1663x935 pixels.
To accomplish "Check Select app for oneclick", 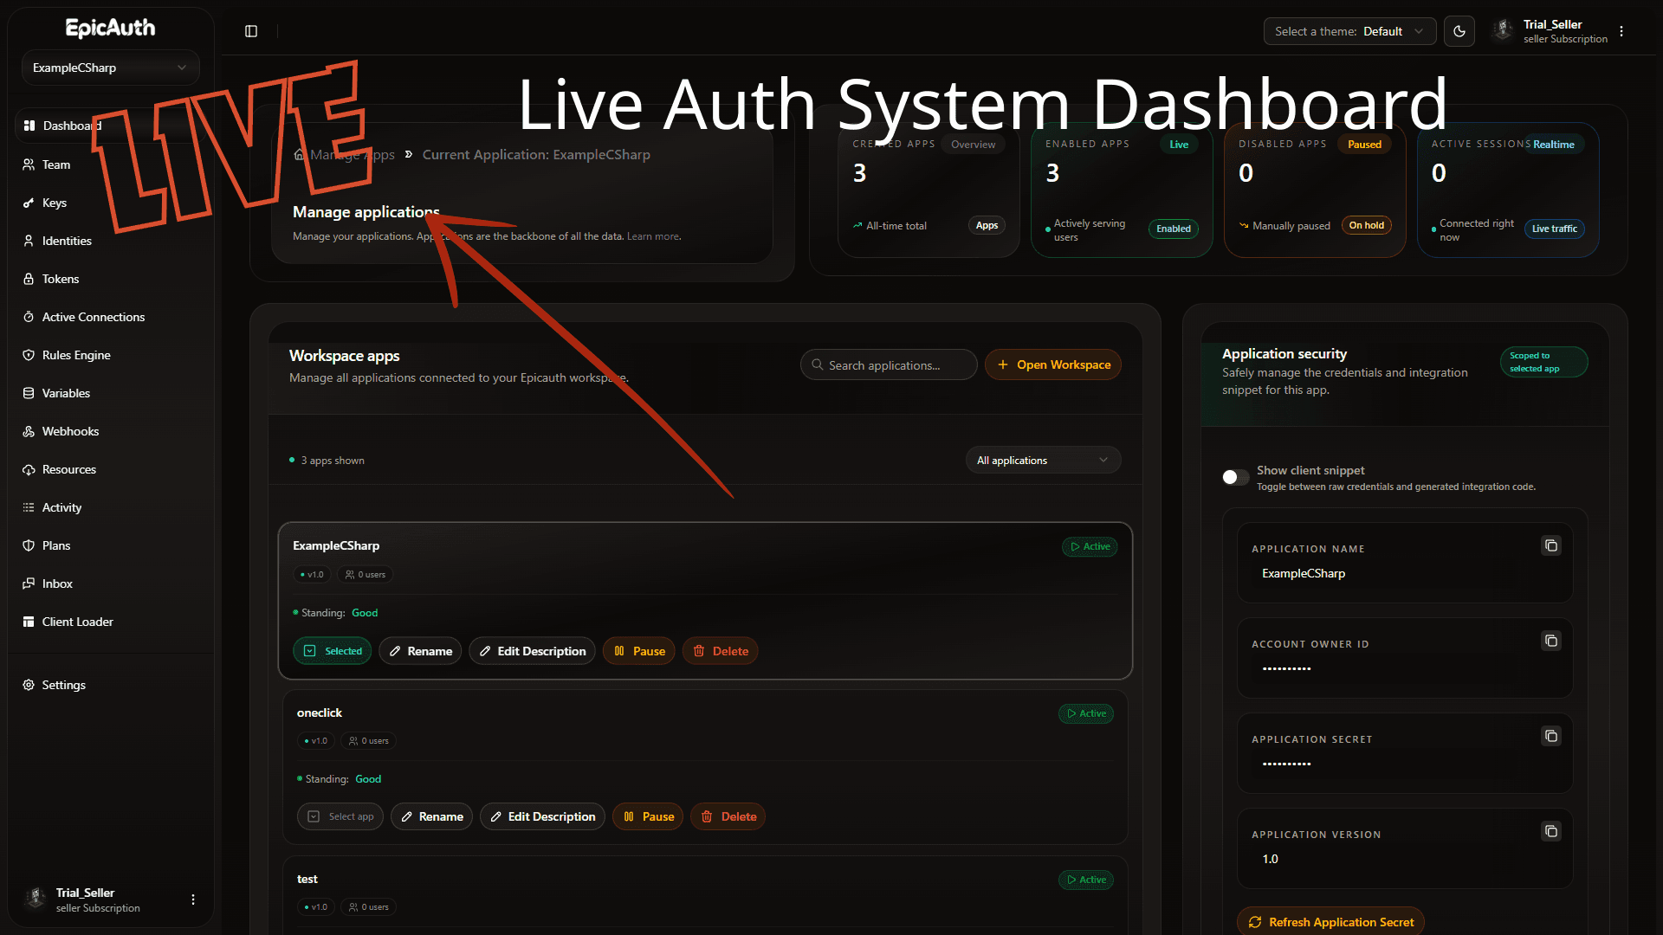I will coord(340,816).
